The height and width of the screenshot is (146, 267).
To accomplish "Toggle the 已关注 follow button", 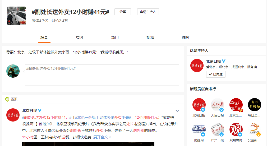I will 216,74.
